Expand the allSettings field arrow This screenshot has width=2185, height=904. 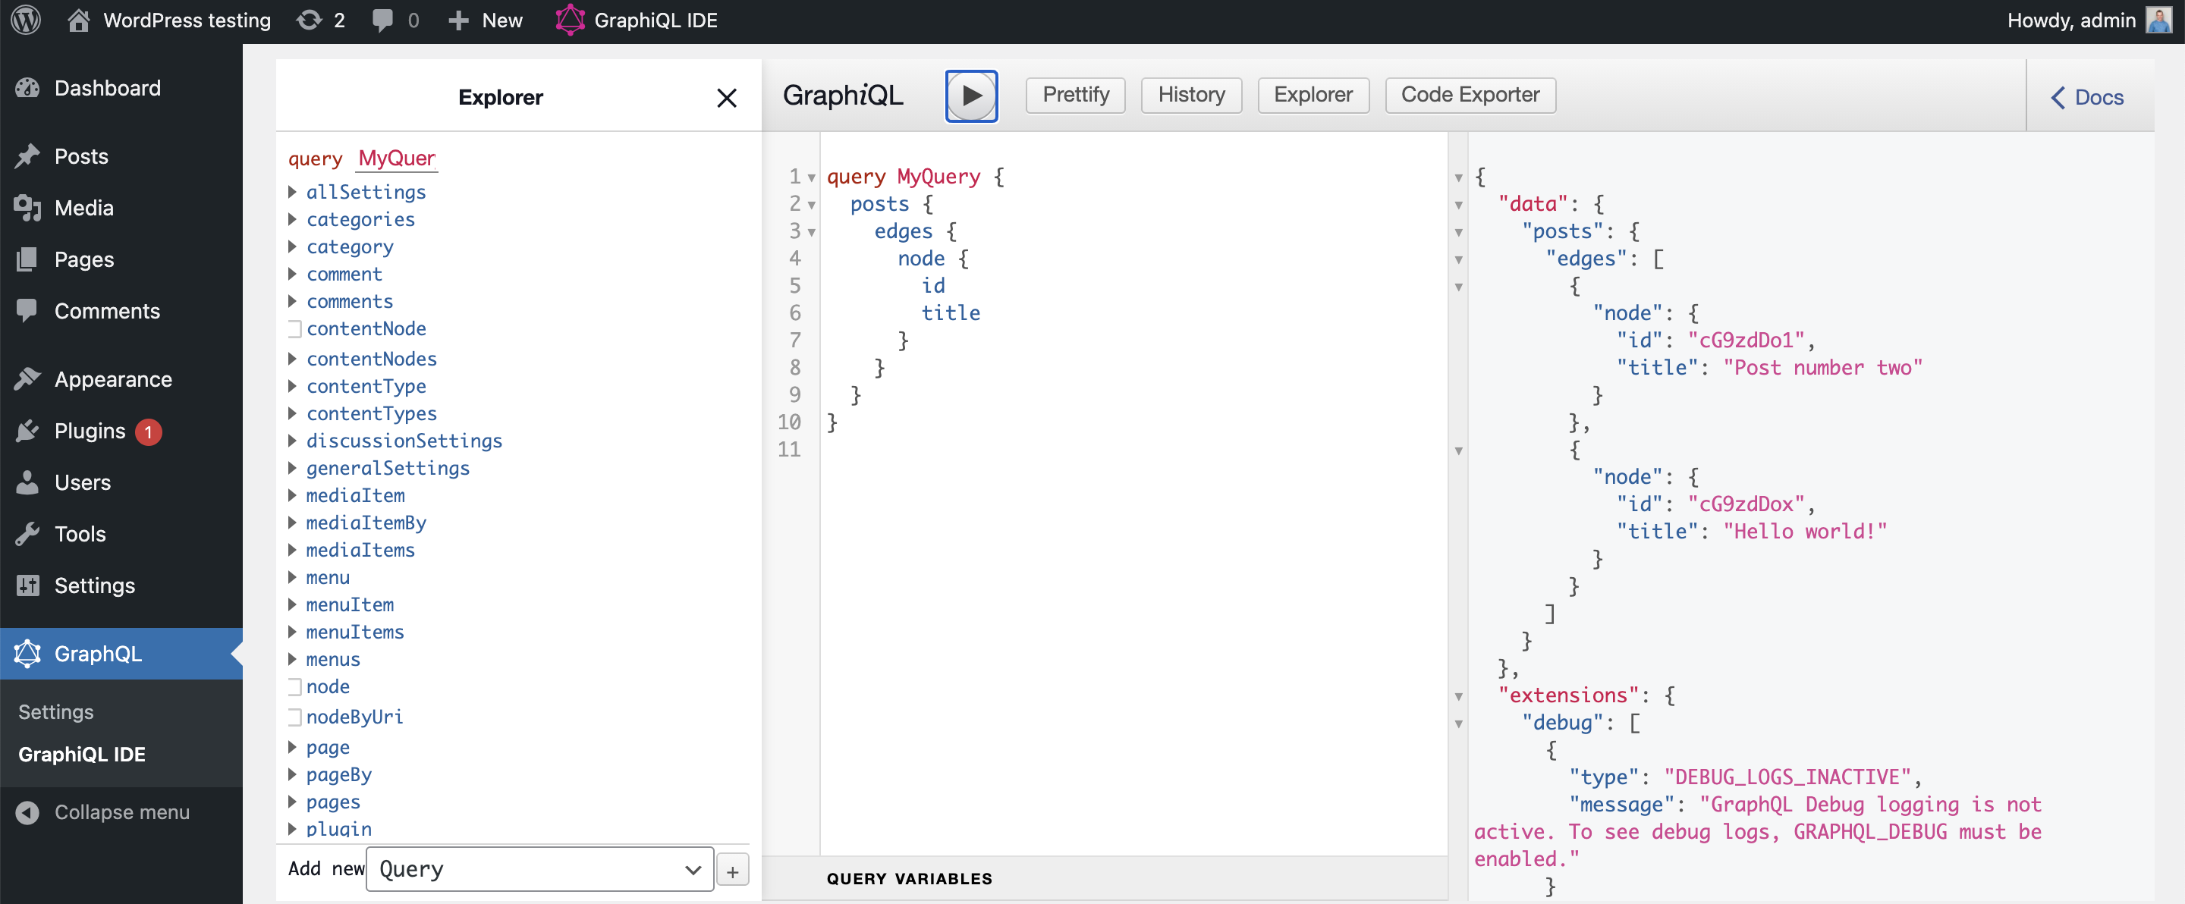293,193
